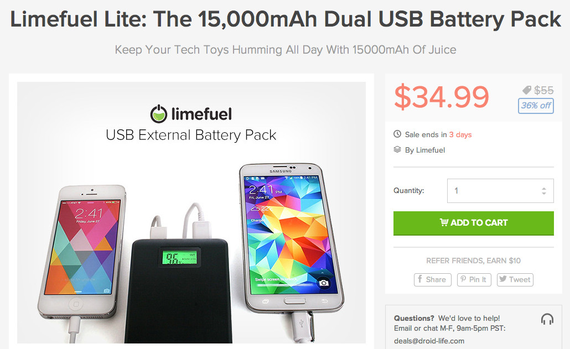Tweet about this deal
This screenshot has height=349, width=570.
coord(515,280)
